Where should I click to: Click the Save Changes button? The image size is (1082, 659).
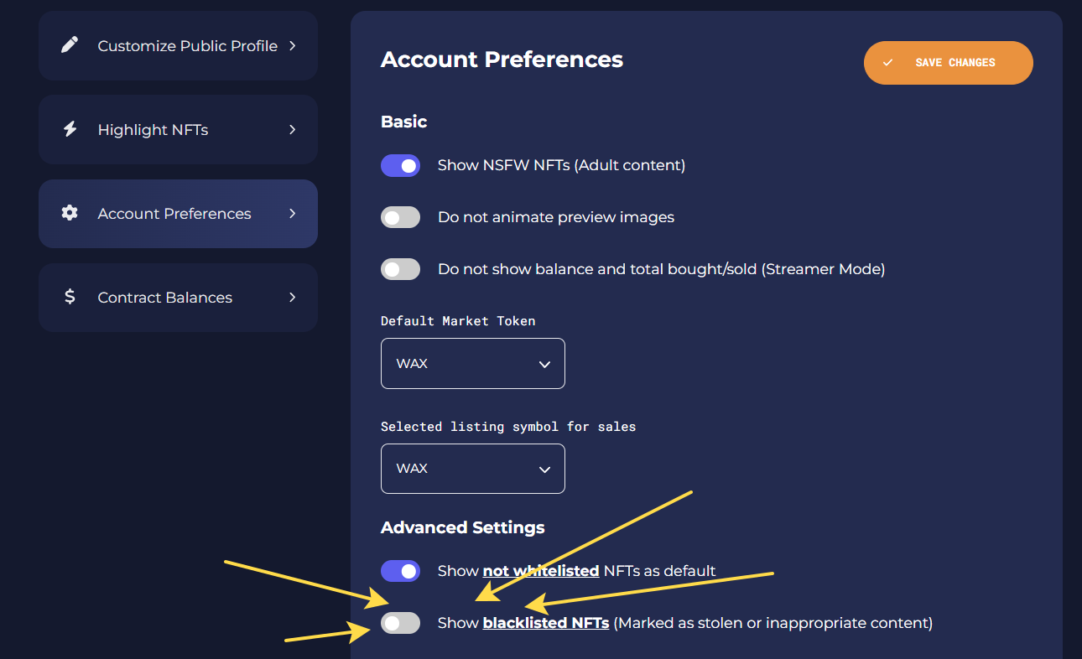[x=949, y=63]
